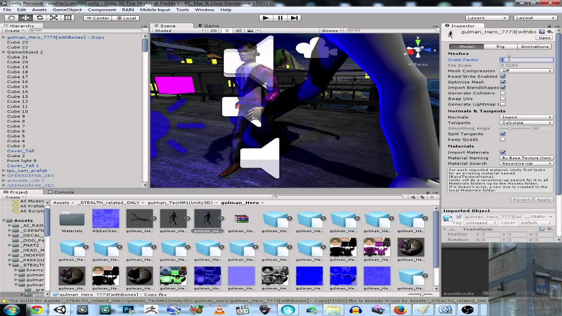Open the Inspector help book icon

click(542, 32)
